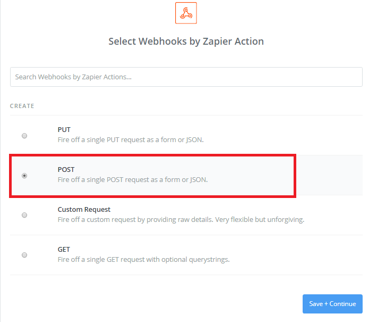Click the PUT request description text
The image size is (369, 322).
(131, 139)
